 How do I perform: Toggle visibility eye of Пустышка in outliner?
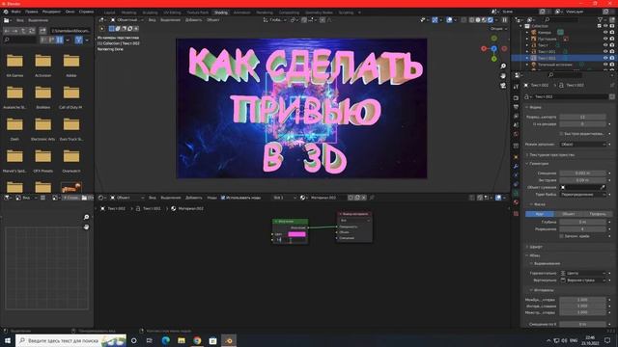605,39
